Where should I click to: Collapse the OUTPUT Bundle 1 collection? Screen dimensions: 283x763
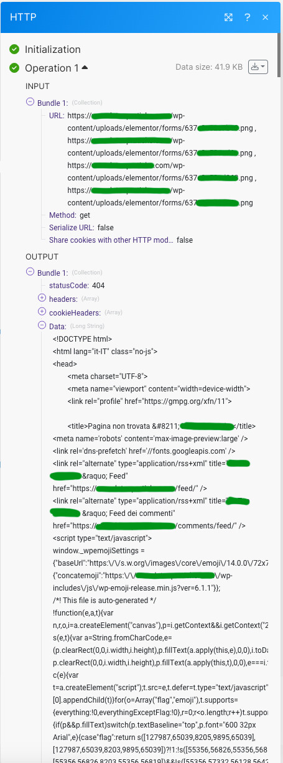pyautogui.click(x=30, y=272)
